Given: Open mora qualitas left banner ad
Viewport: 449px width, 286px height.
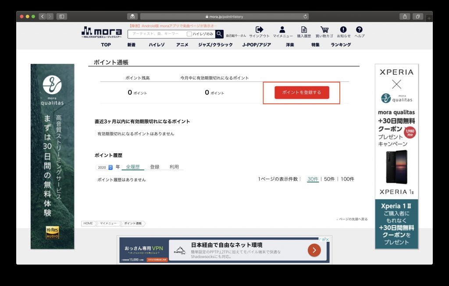Looking at the screenshot, I should tap(53, 156).
